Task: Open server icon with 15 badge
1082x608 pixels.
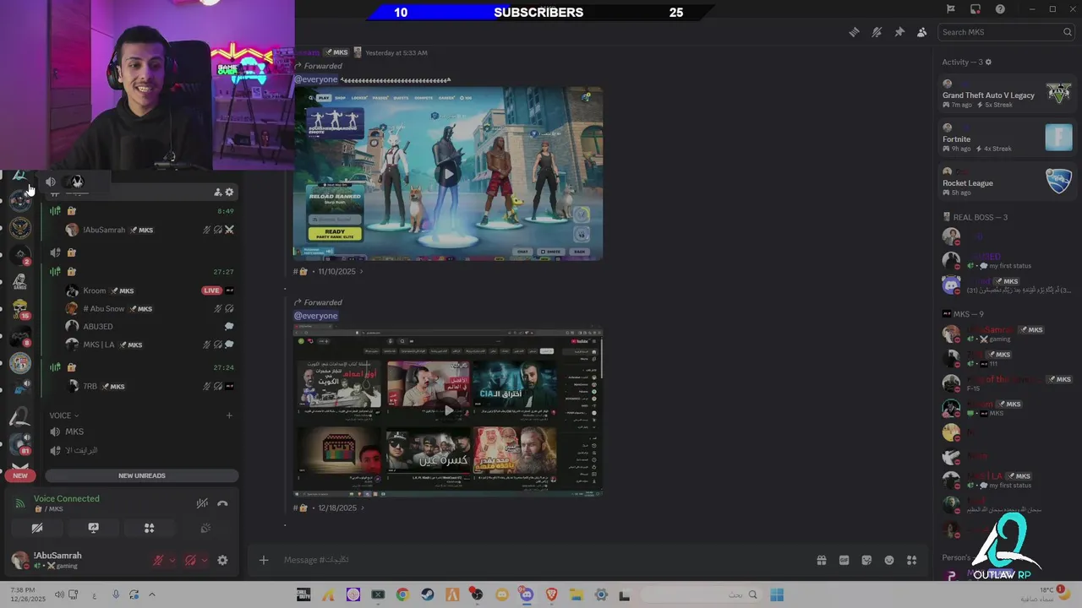Action: click(x=20, y=308)
